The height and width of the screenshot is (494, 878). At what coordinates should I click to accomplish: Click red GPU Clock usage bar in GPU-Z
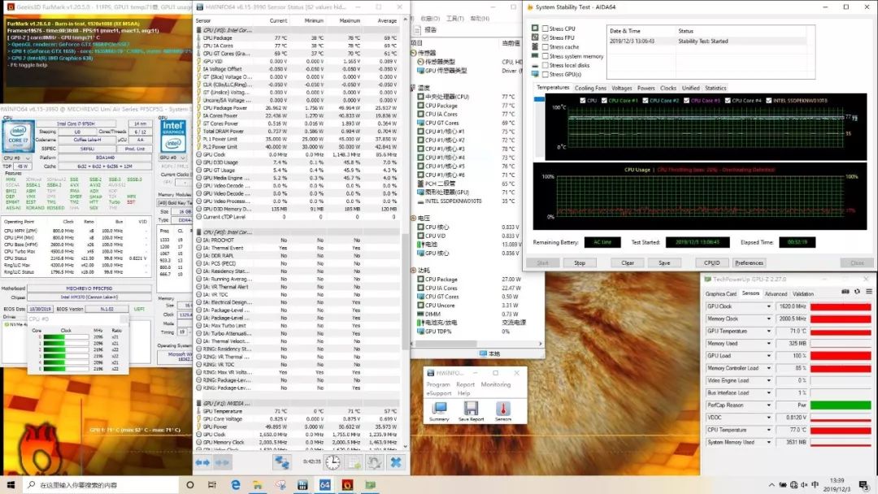841,306
